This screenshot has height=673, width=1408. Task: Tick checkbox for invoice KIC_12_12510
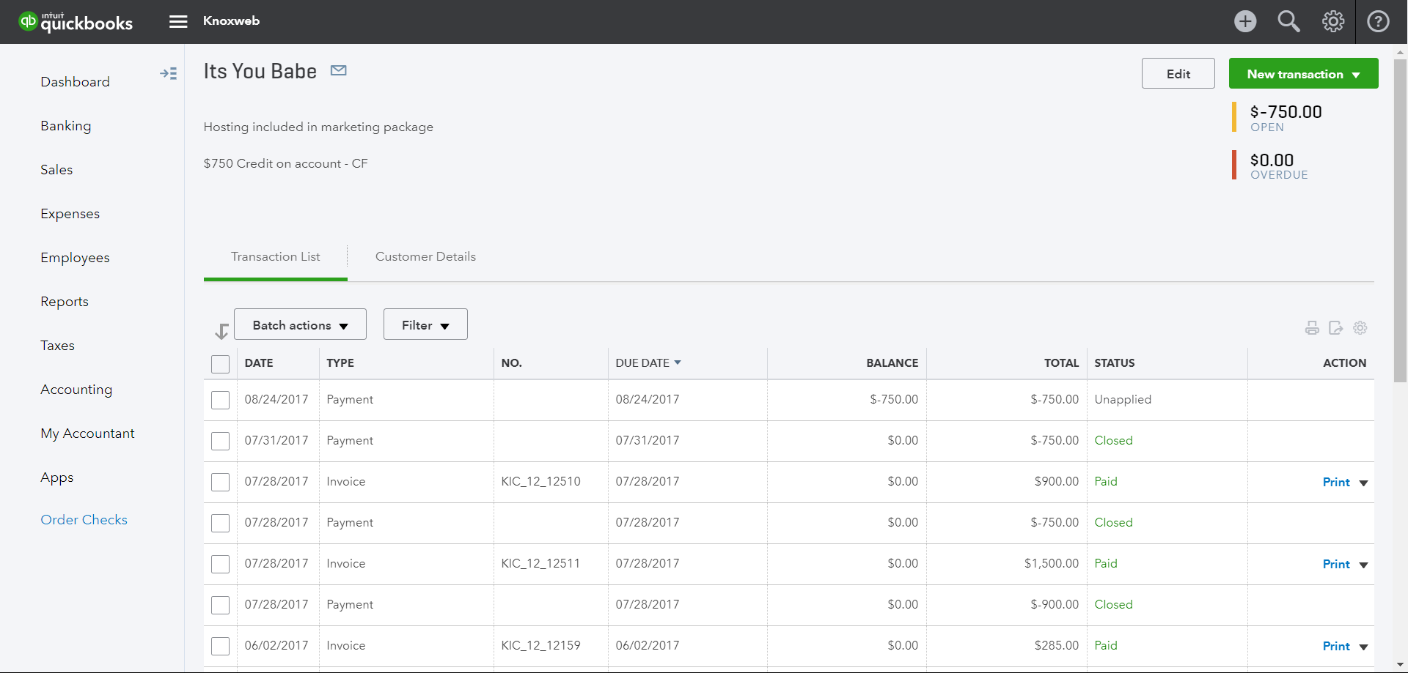(220, 482)
